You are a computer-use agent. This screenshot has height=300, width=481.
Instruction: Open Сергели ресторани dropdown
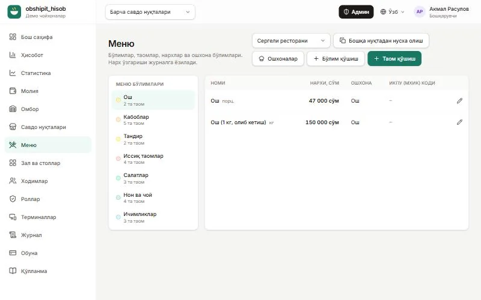[291, 41]
